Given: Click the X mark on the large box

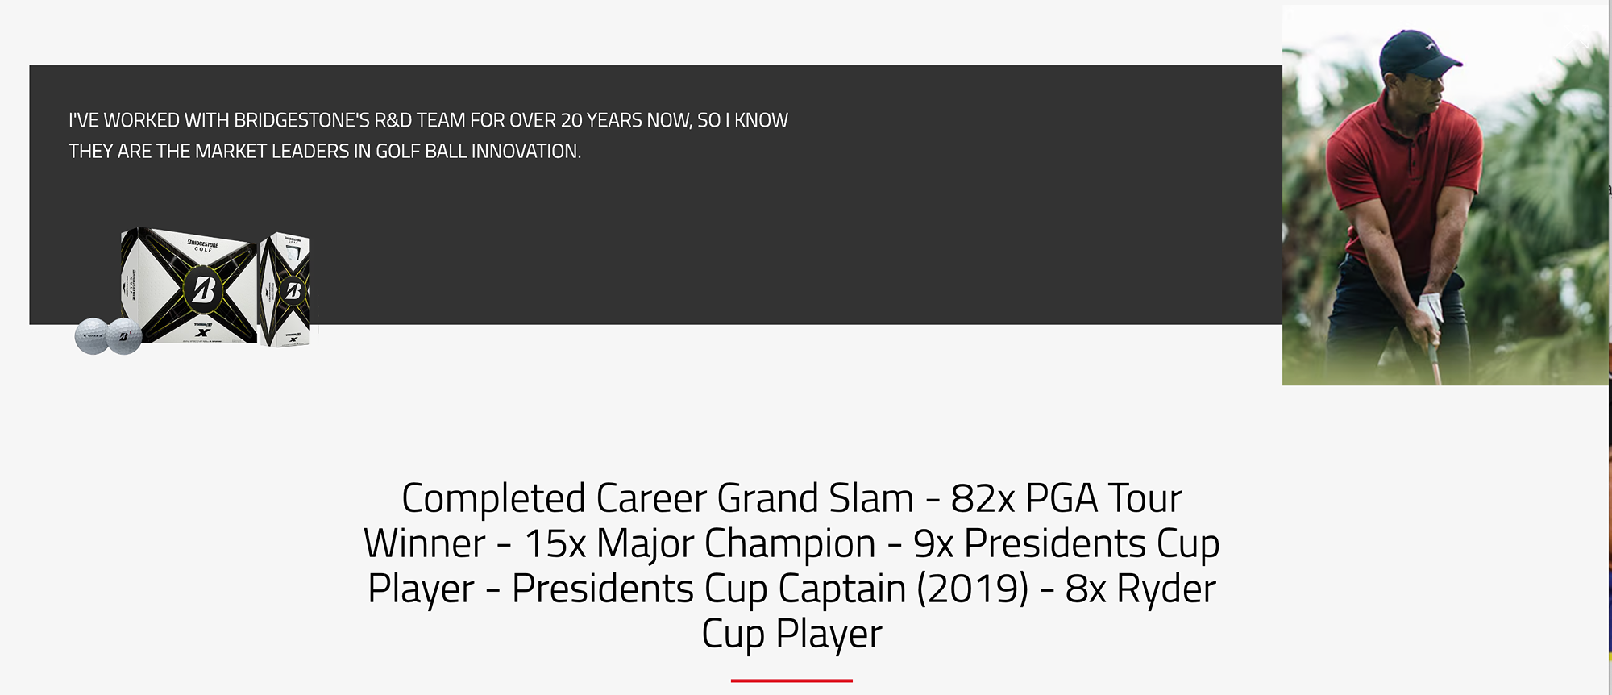Looking at the screenshot, I should pyautogui.click(x=202, y=332).
